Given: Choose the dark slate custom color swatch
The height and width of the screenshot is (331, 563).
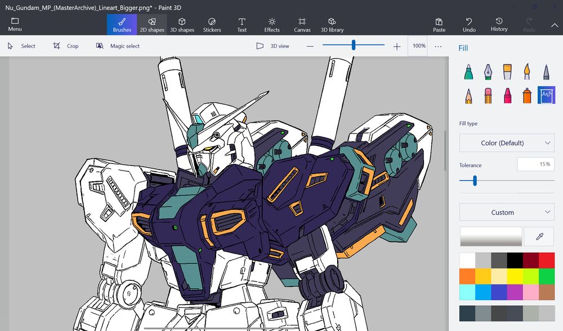Looking at the screenshot, I should point(467,314).
